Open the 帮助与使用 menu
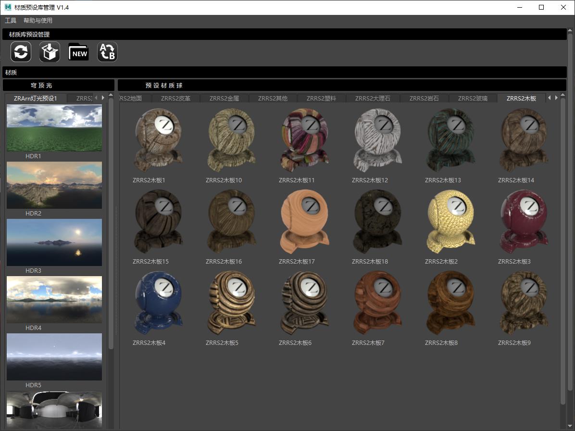This screenshot has width=575, height=431. tap(38, 21)
